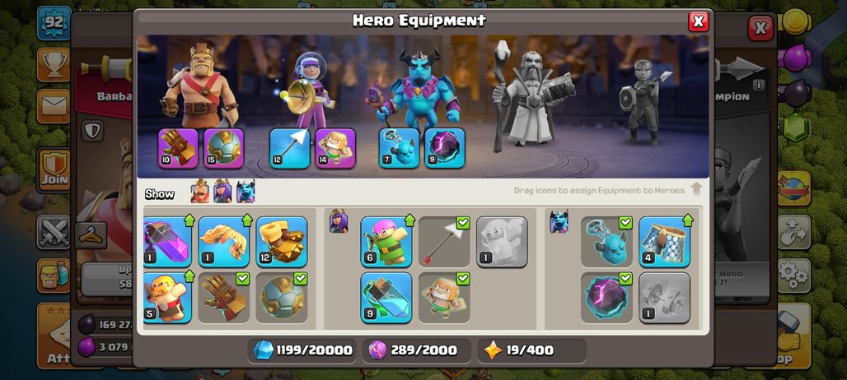This screenshot has width=847, height=380.
Task: Choose the blue chainmail equipment at level 4
Action: point(664,242)
